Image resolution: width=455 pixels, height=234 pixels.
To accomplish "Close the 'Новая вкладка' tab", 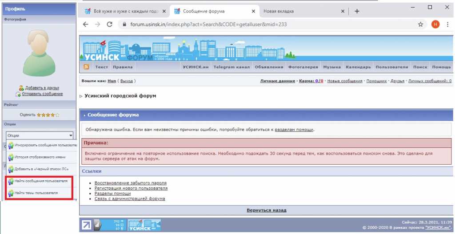I will pyautogui.click(x=343, y=11).
